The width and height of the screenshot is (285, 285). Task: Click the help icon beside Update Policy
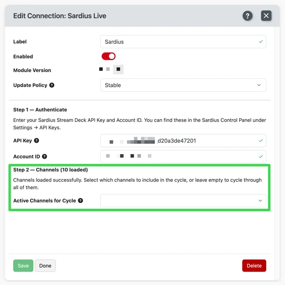52,85
